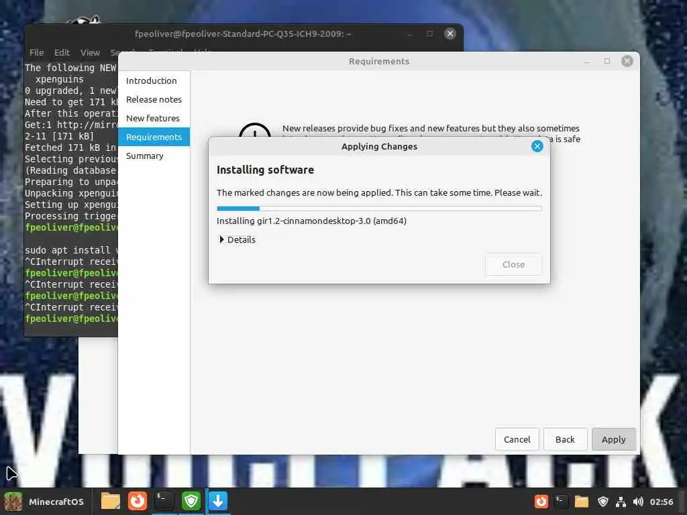The height and width of the screenshot is (515, 687).
Task: Click the Cancel button in the Requirements window
Action: [x=517, y=439]
